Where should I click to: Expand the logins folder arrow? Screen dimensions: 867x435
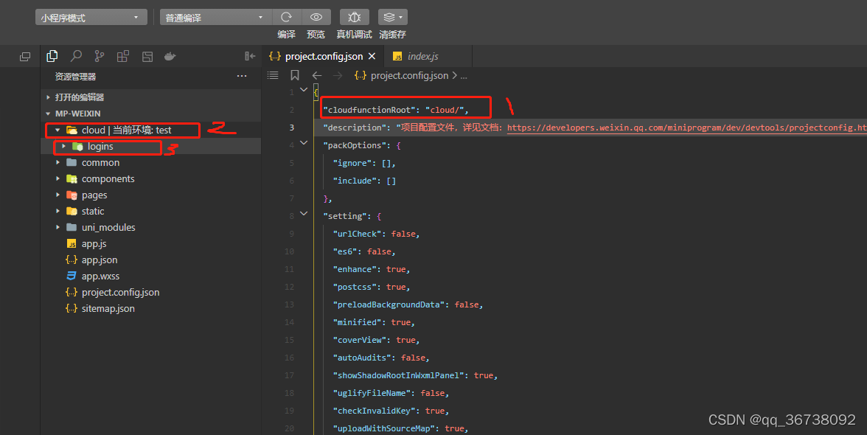click(64, 147)
